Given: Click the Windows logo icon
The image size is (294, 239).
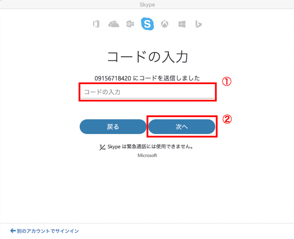Looking at the screenshot, I should click(181, 24).
